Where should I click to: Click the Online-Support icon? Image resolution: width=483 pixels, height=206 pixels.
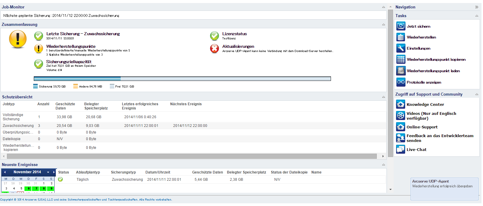click(x=401, y=127)
